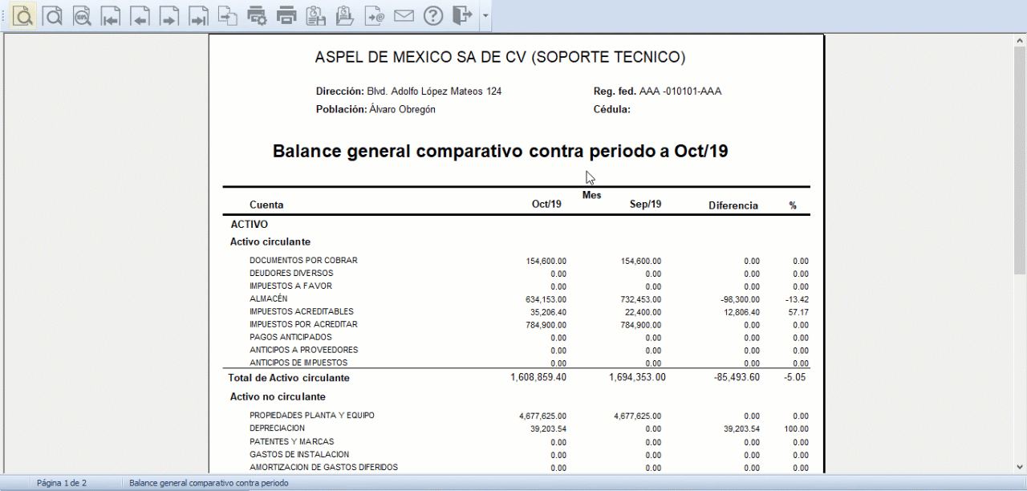1027x491 pixels.
Task: Print the balance report
Action: 286,15
